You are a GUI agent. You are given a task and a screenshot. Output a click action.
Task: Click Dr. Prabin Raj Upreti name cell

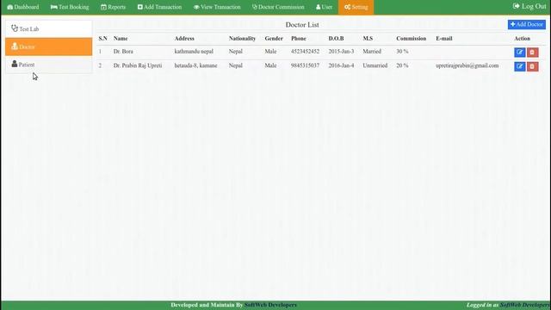pos(138,65)
